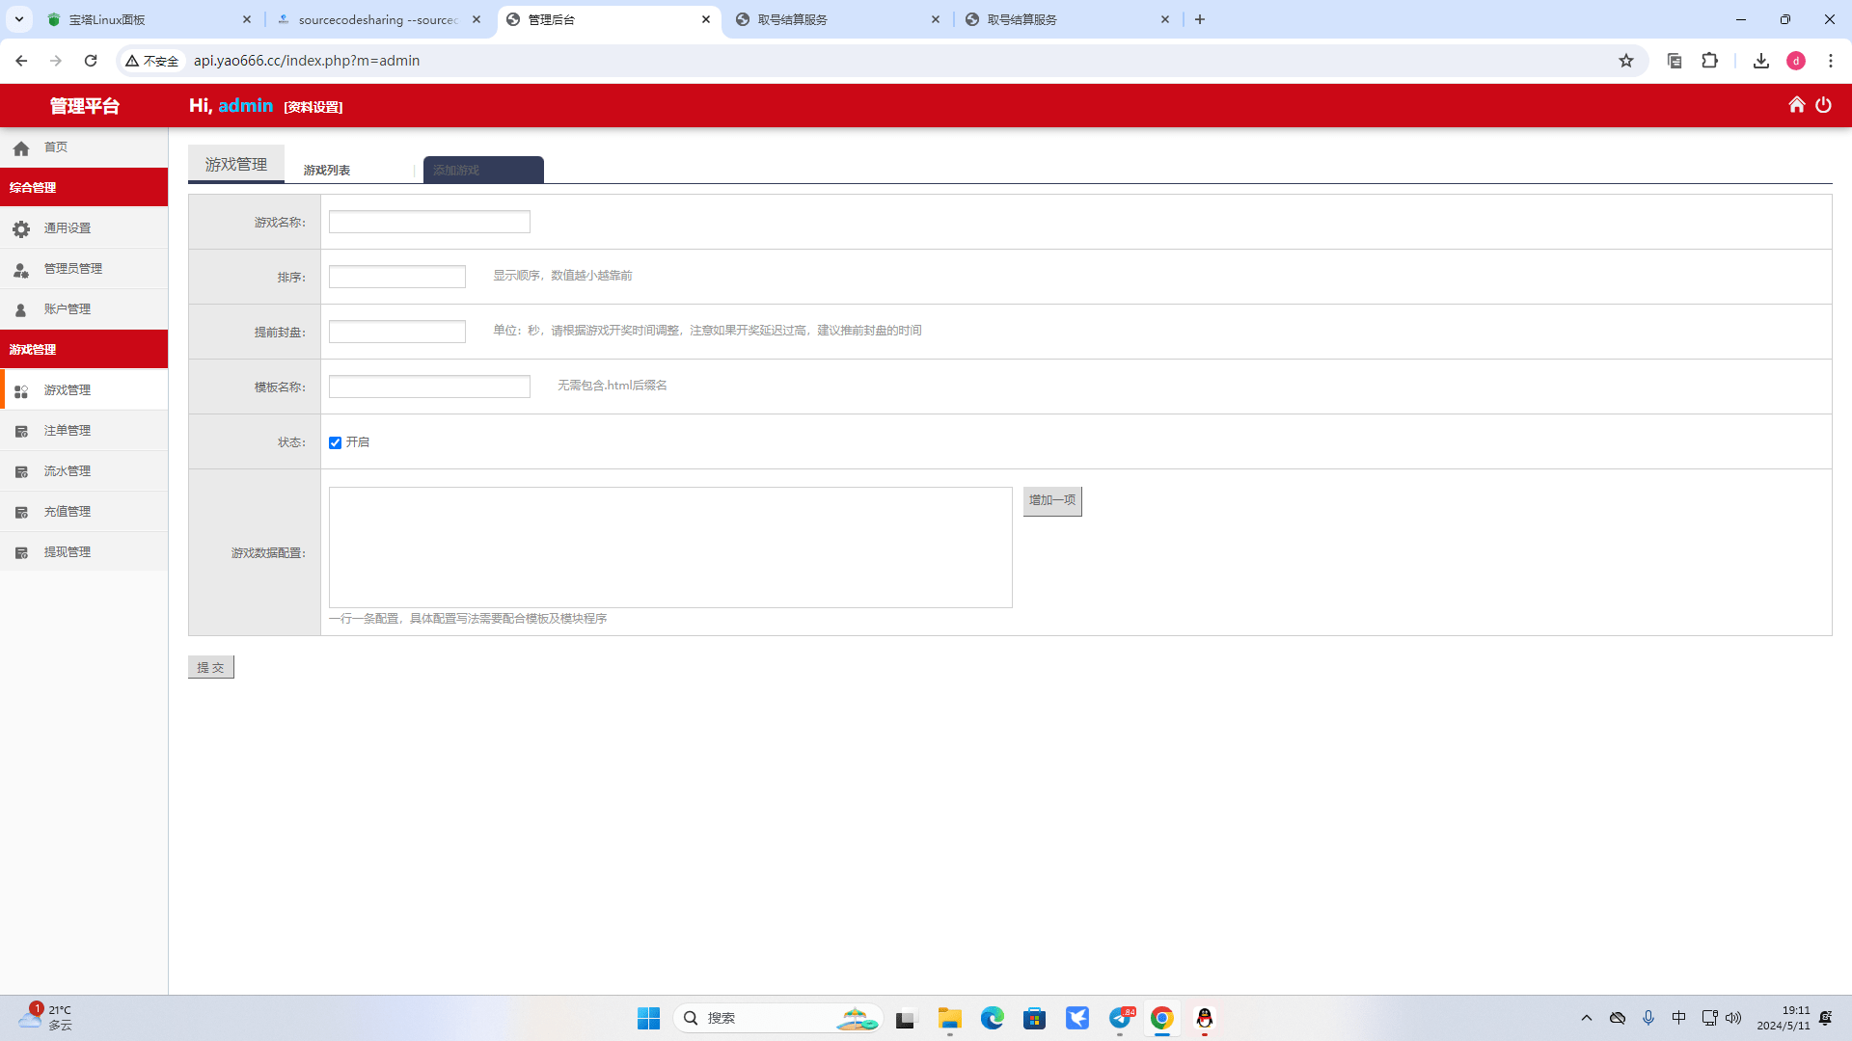The width and height of the screenshot is (1852, 1041).
Task: Open 充值管理 in the sidebar
Action: coord(67,512)
